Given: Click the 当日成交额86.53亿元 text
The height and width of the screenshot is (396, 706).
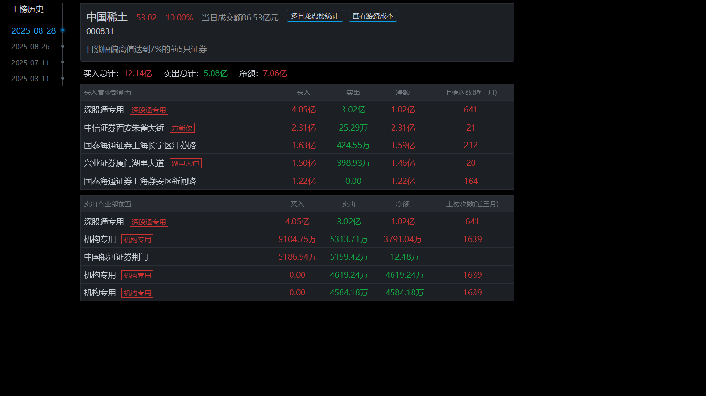Looking at the screenshot, I should pyautogui.click(x=240, y=18).
